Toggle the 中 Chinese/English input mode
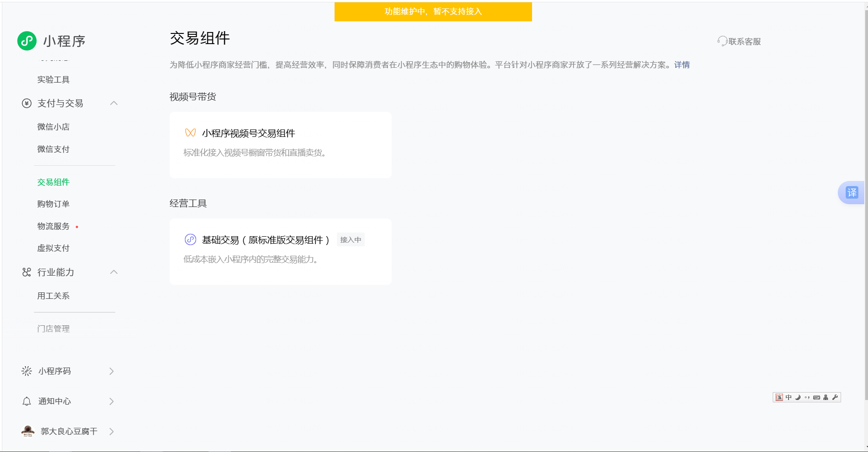Viewport: 868px width, 452px height. 789,397
